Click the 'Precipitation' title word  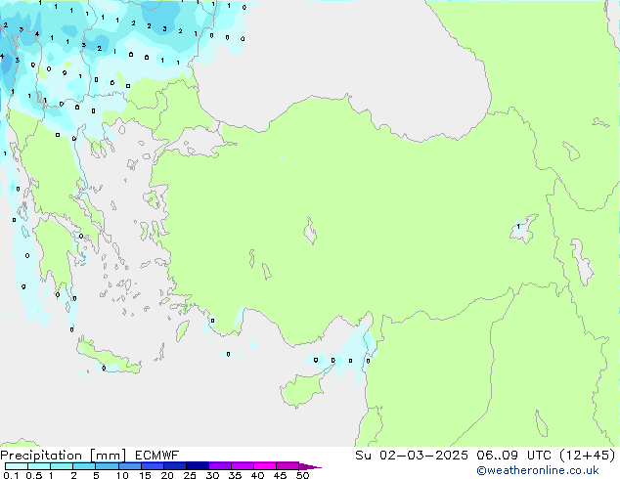coord(41,456)
